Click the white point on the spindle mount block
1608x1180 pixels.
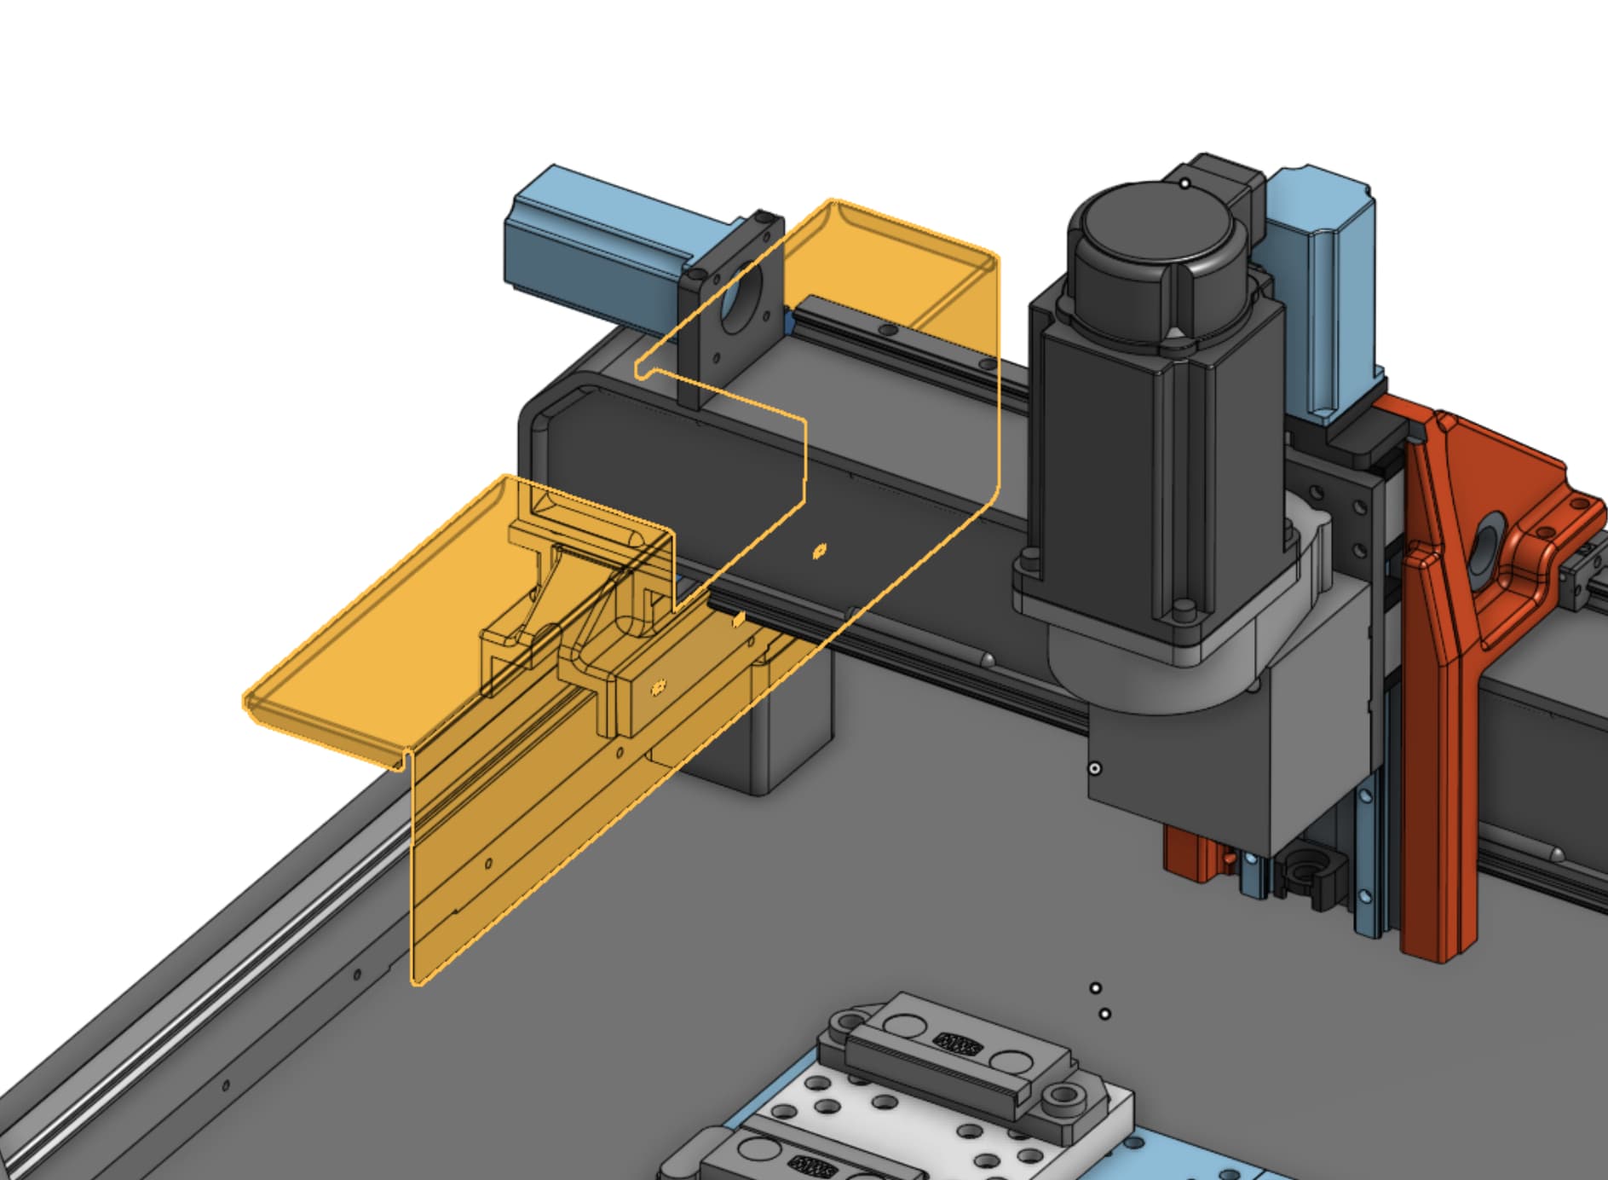coord(1095,768)
